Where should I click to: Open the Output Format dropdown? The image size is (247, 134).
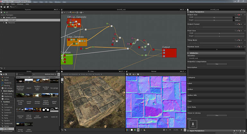pos(216,27)
